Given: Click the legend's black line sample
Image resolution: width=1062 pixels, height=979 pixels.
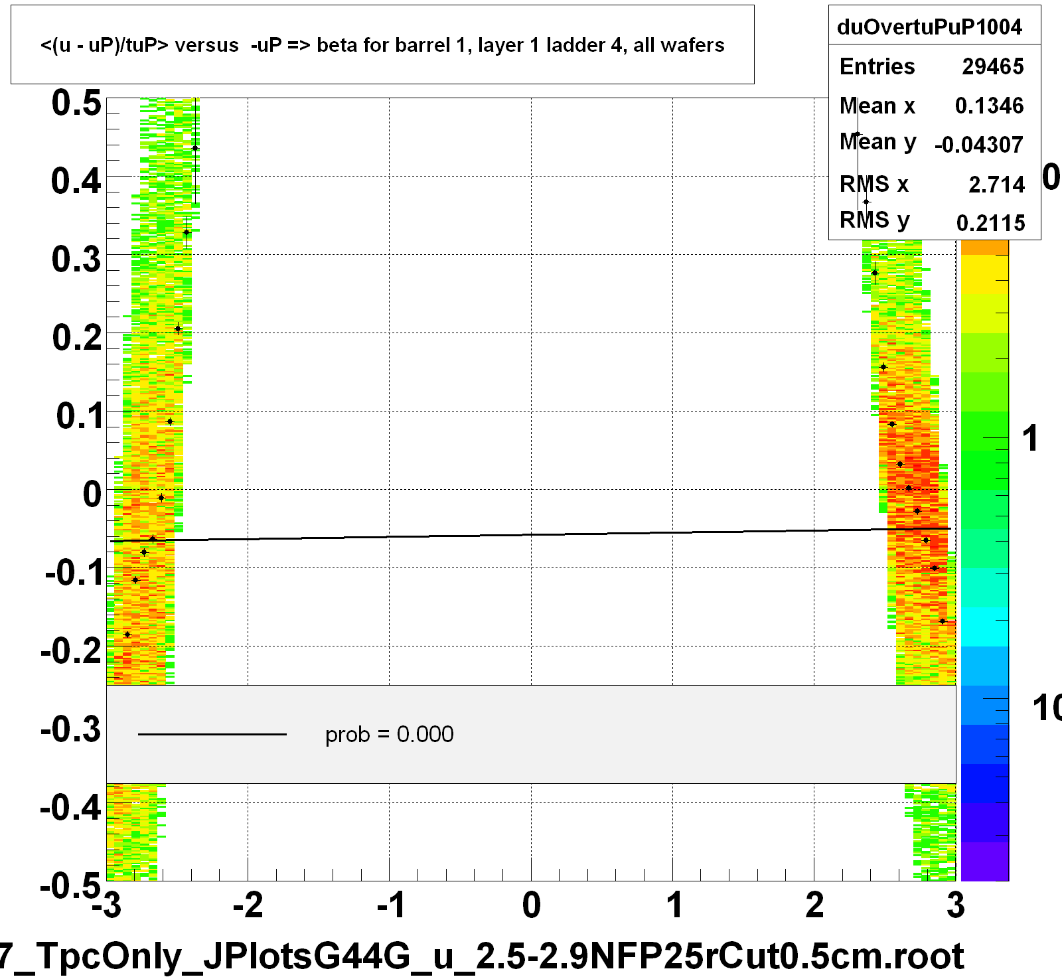Looking at the screenshot, I should [212, 734].
